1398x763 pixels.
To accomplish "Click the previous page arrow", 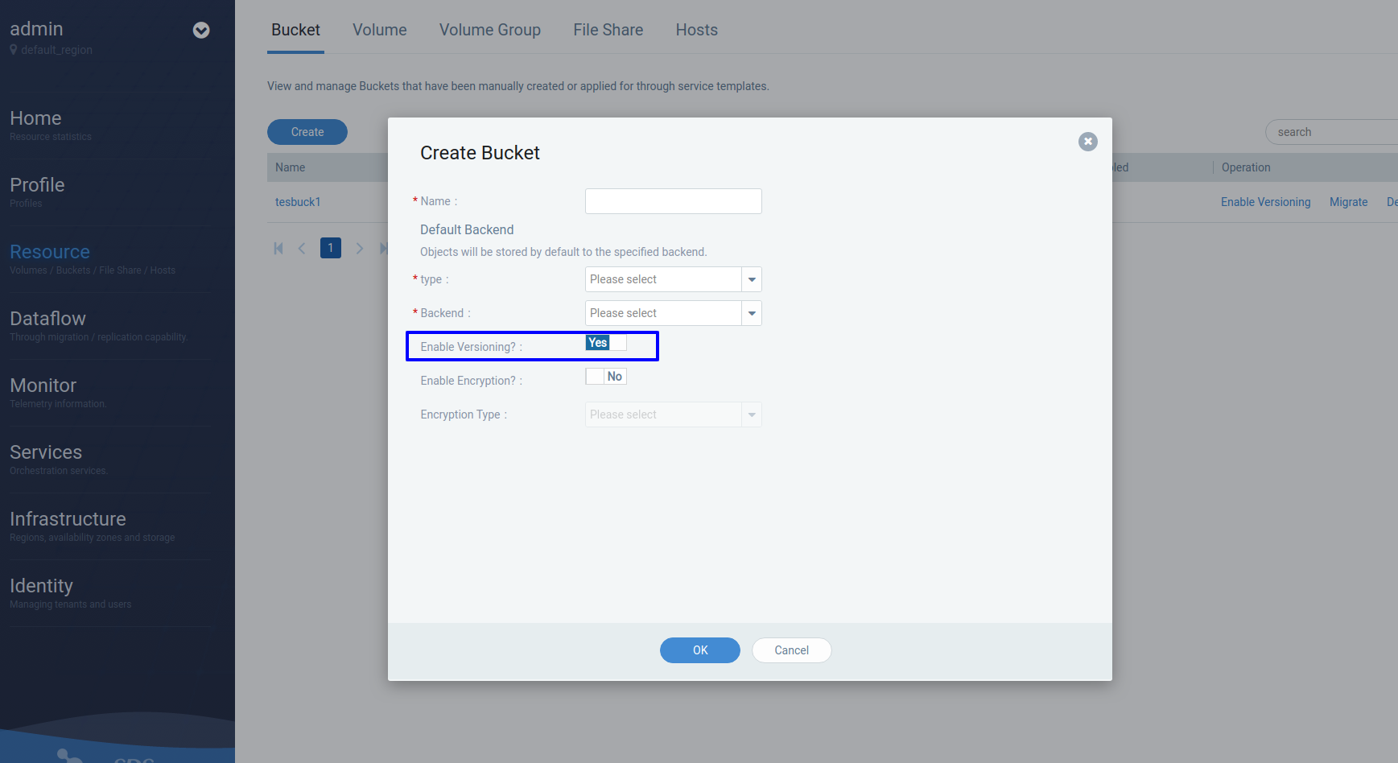I will [302, 248].
